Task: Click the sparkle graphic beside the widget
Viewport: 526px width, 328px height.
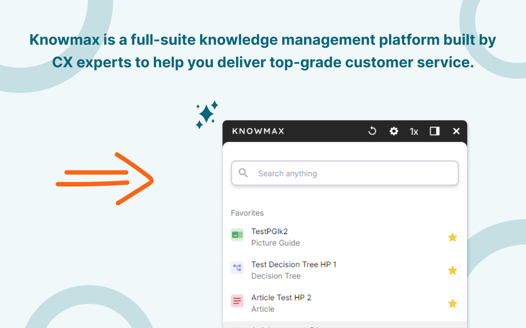Action: (206, 114)
